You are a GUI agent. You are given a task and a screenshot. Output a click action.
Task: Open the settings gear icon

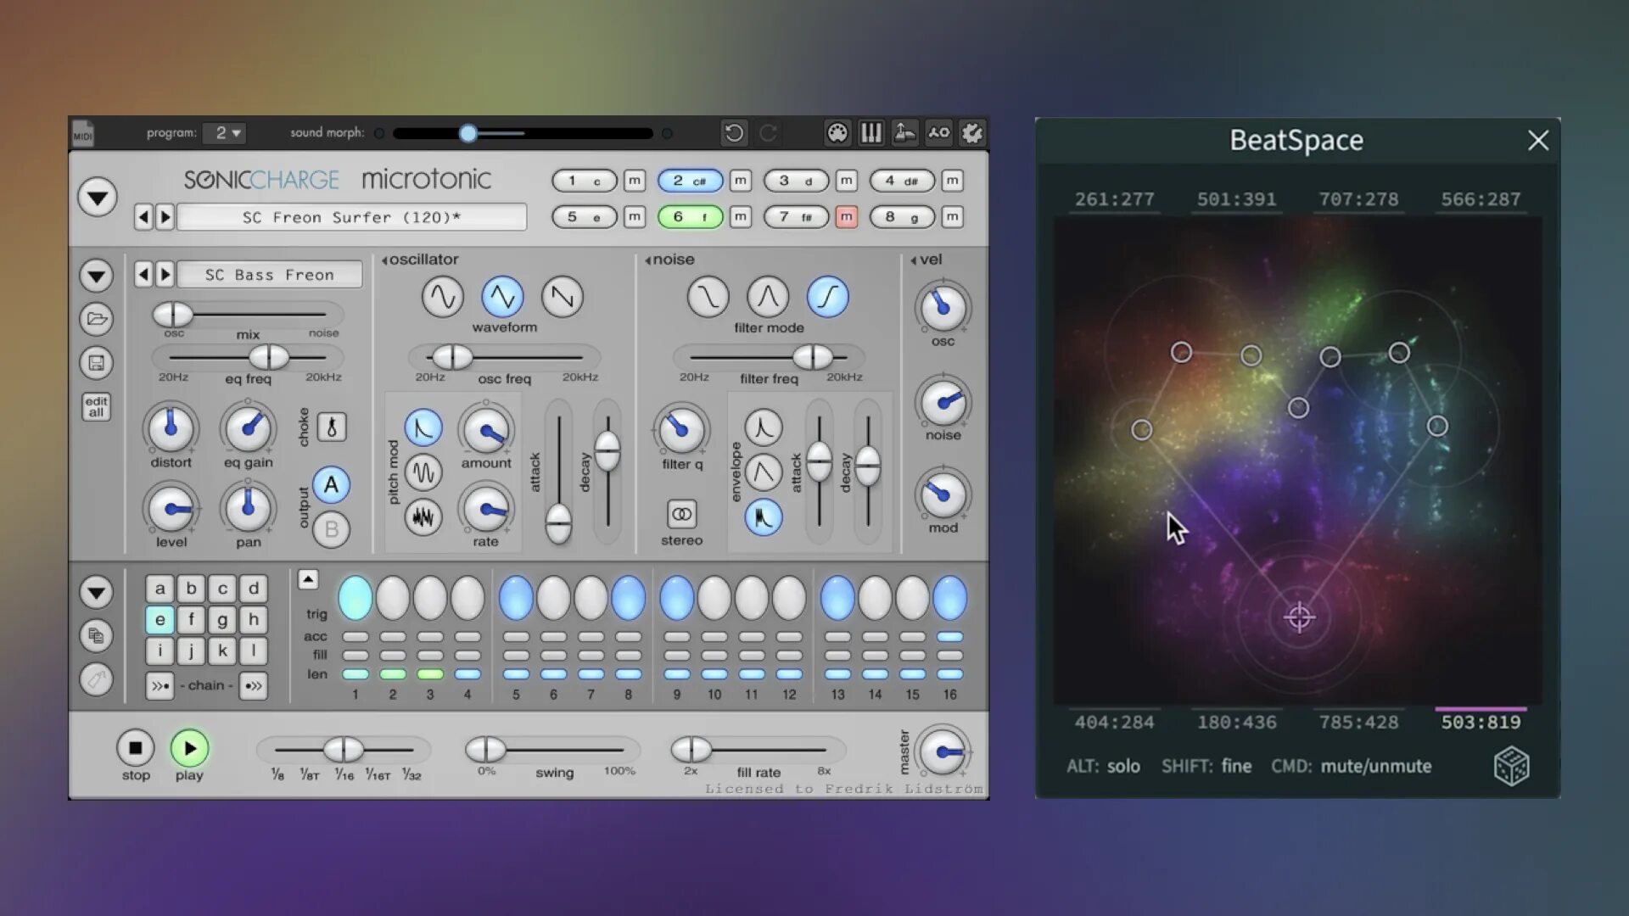coord(972,133)
